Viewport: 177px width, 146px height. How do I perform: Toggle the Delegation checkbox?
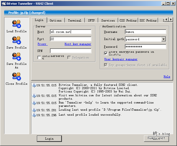click(x=69, y=57)
